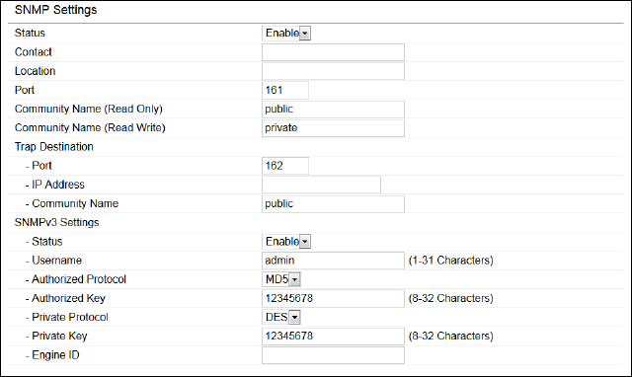Click the arrow button of DES select
This screenshot has height=377, width=632.
295,318
